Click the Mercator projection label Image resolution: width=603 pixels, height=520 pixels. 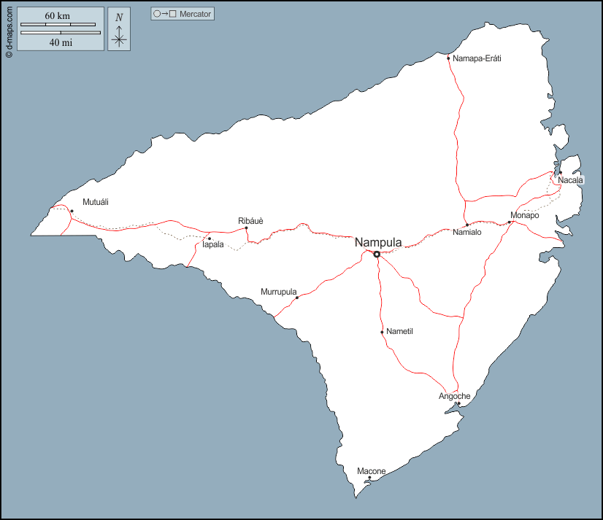coord(195,14)
